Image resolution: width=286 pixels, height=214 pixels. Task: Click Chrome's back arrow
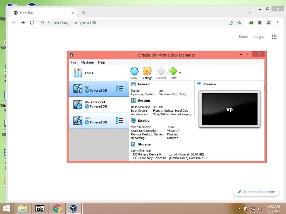pyautogui.click(x=14, y=23)
